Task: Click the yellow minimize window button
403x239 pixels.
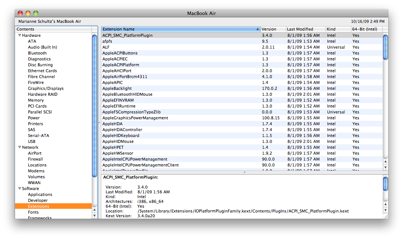Action: [28, 13]
